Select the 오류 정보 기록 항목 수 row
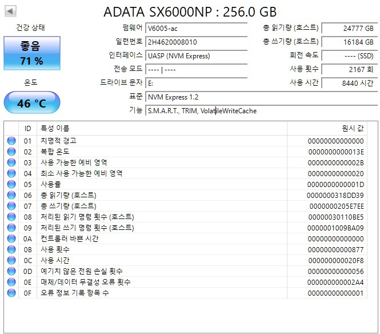This screenshot has width=380, height=334. click(x=186, y=293)
